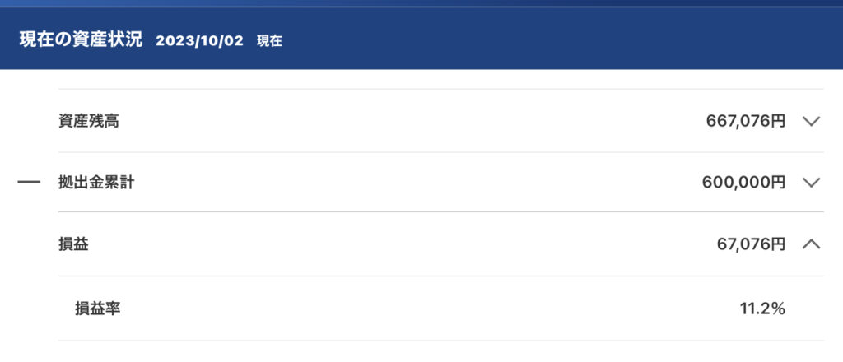This screenshot has width=843, height=362.
Task: Click the blank middle of the 資産残高 row
Action: coord(408,122)
